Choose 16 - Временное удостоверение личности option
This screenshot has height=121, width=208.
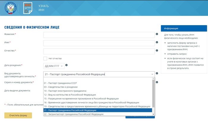point(98,102)
